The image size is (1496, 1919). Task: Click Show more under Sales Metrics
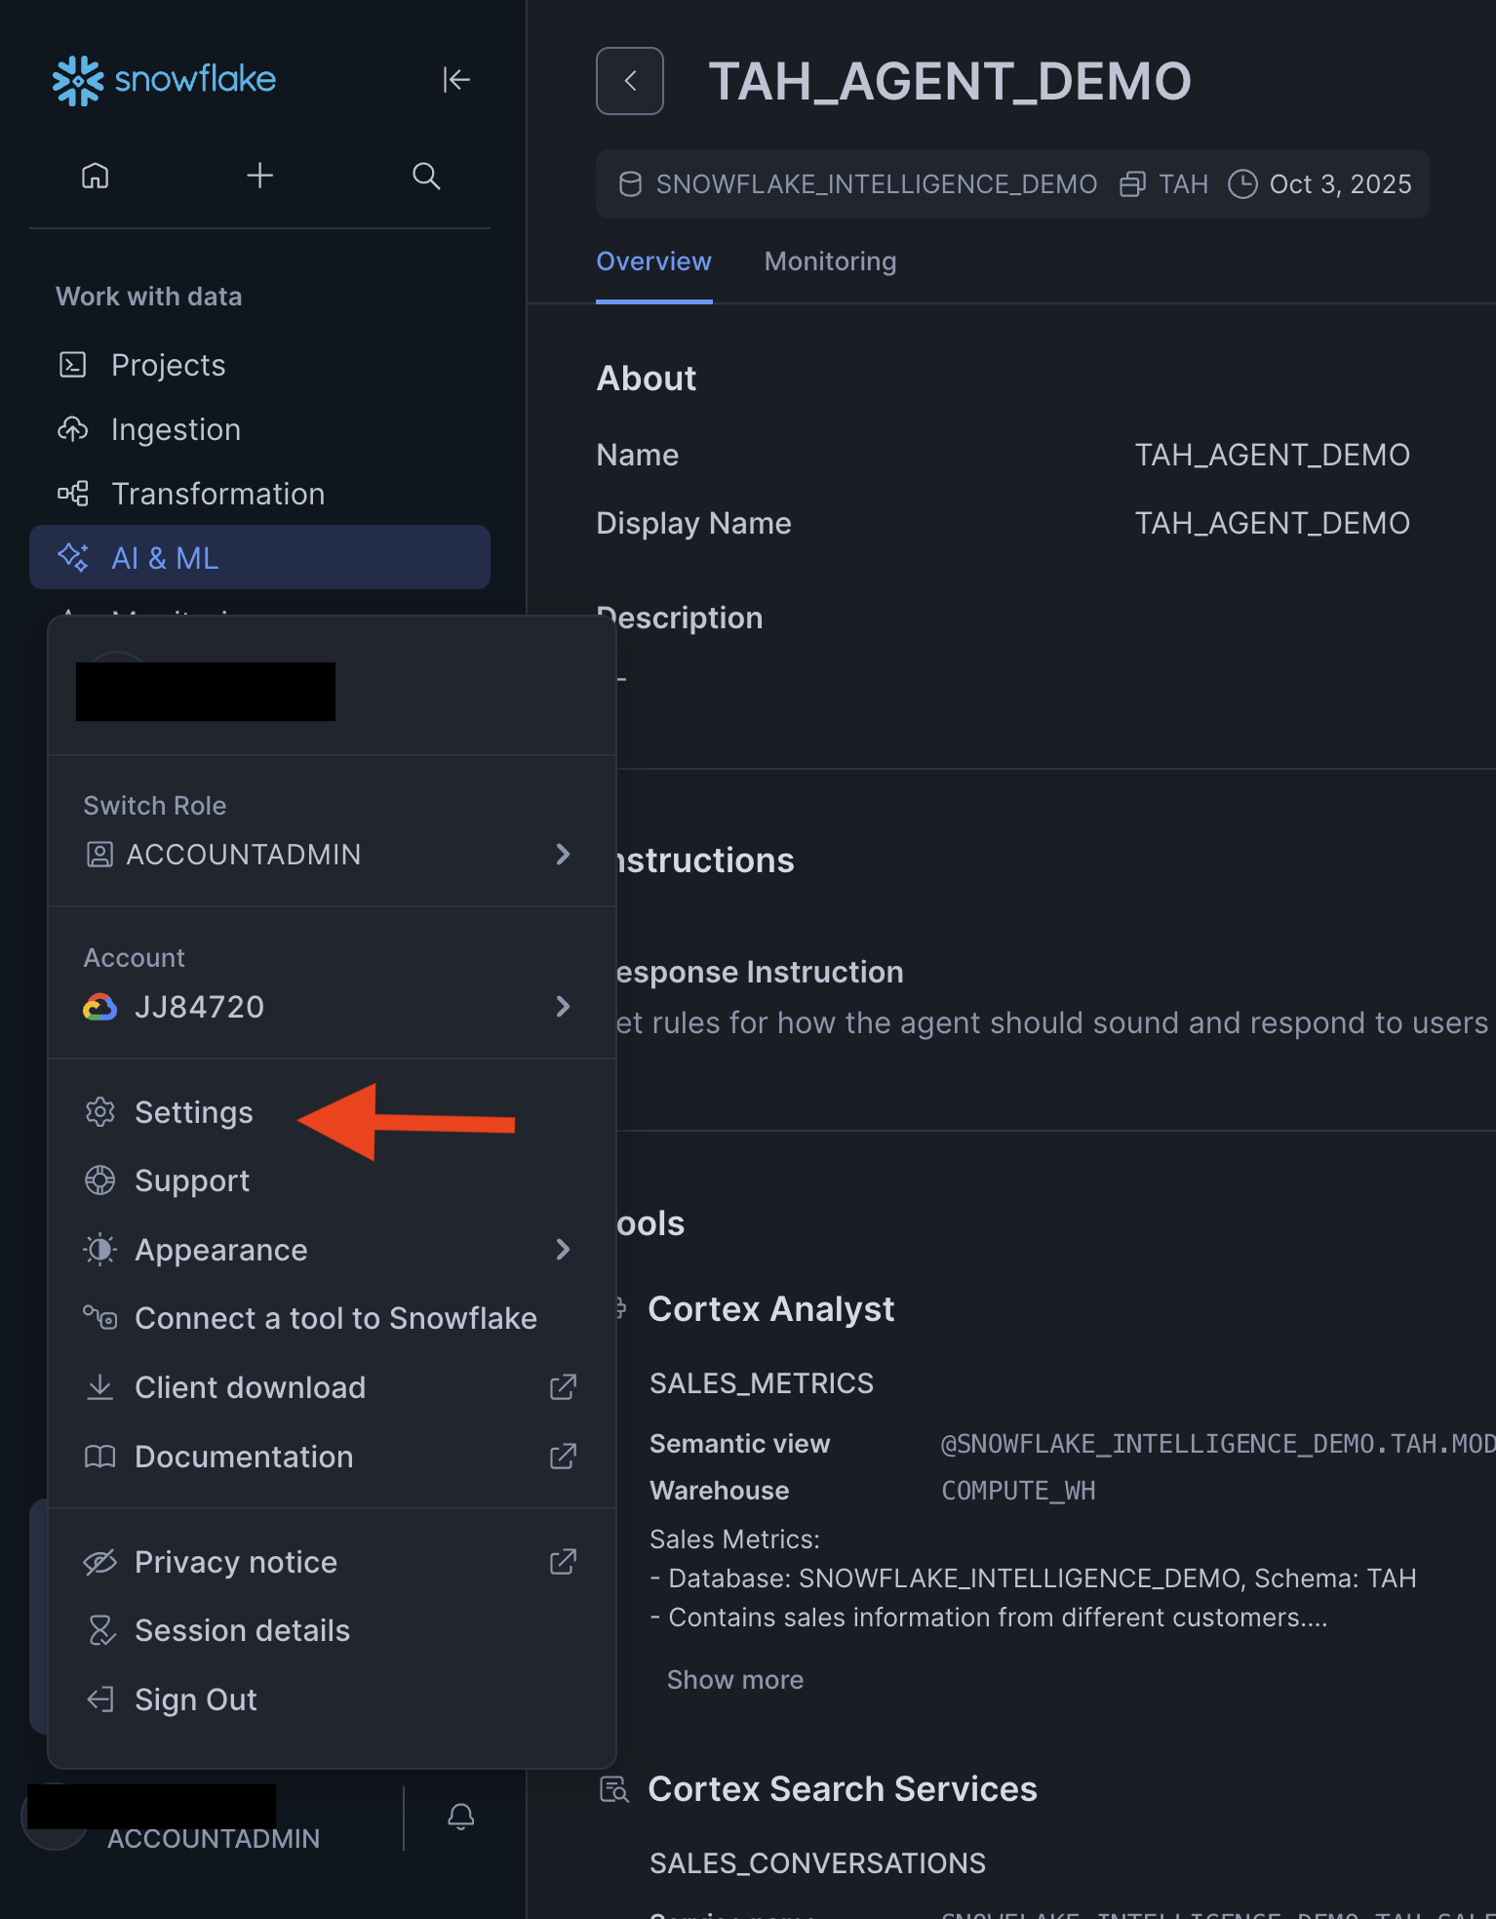tap(734, 1680)
